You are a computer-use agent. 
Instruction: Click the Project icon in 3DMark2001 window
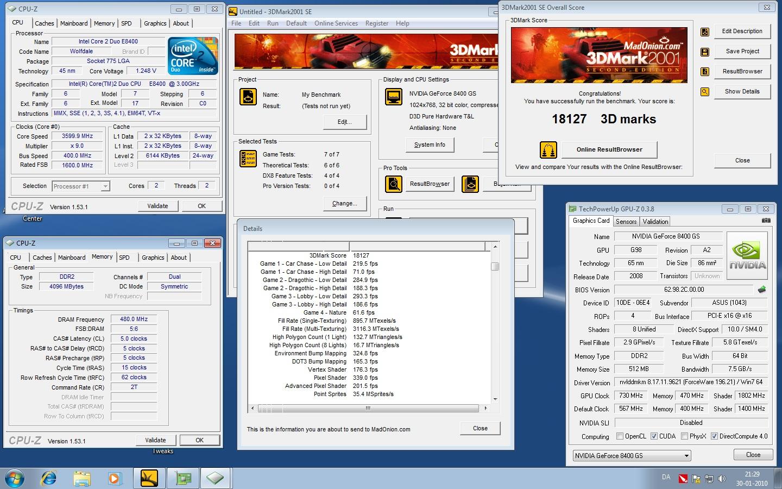point(248,97)
